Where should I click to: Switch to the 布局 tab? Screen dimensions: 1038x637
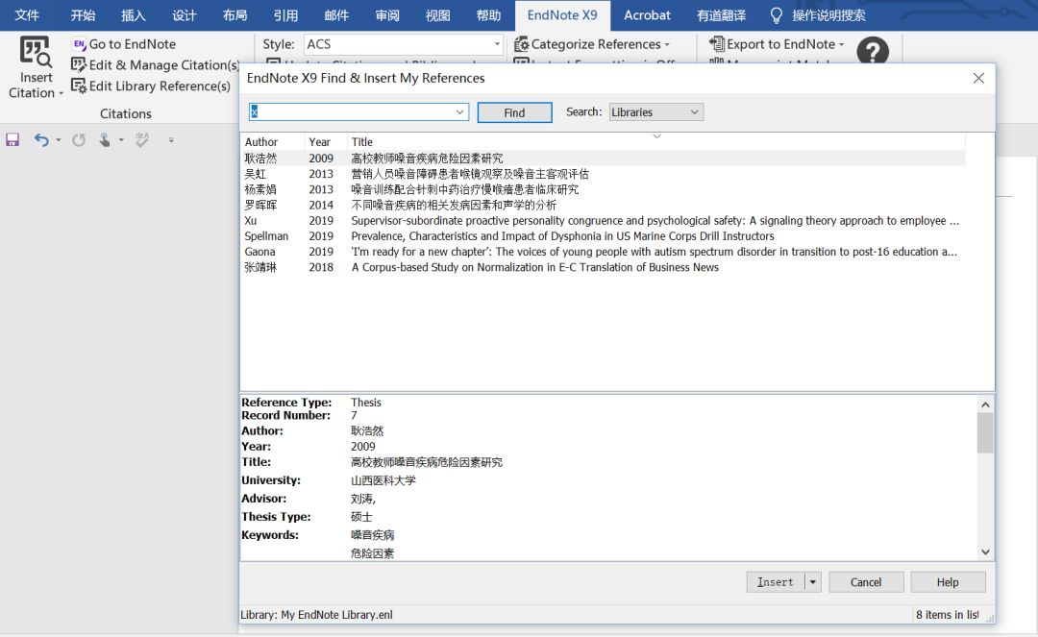click(235, 15)
